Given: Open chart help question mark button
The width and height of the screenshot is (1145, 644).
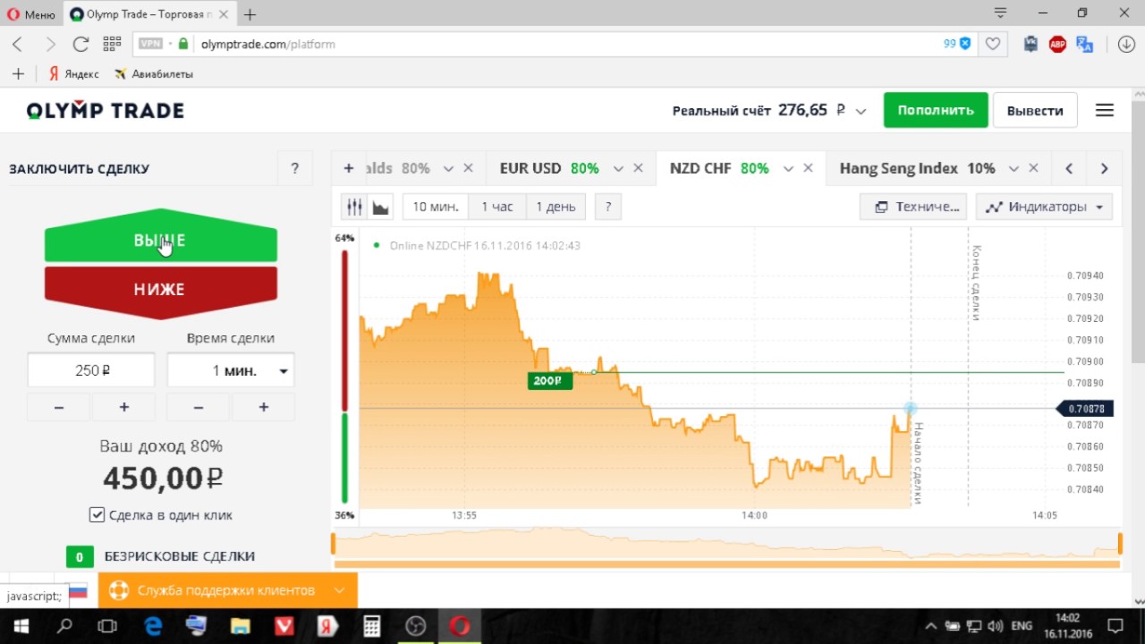Looking at the screenshot, I should pyautogui.click(x=608, y=207).
